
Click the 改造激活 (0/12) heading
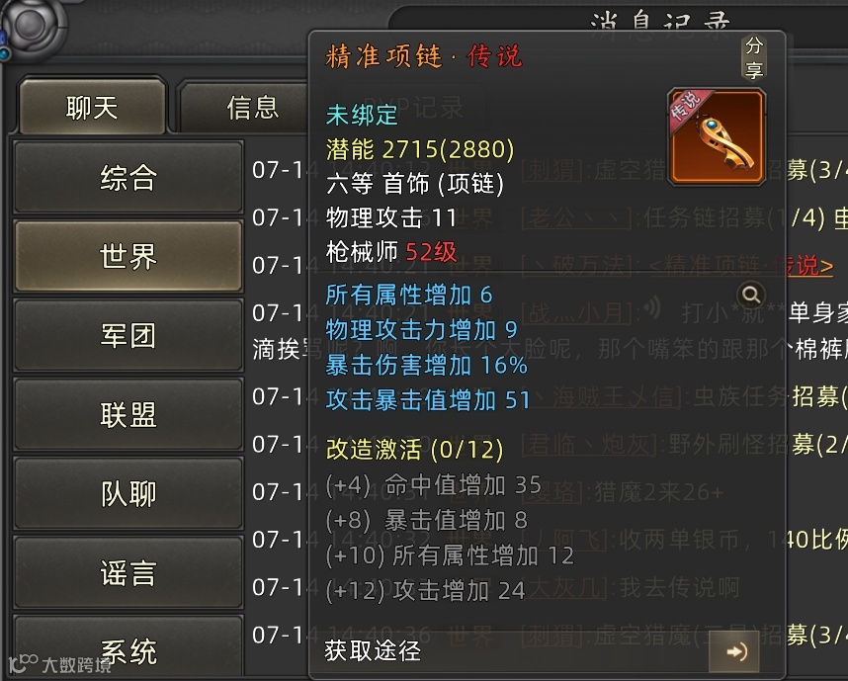point(414,450)
